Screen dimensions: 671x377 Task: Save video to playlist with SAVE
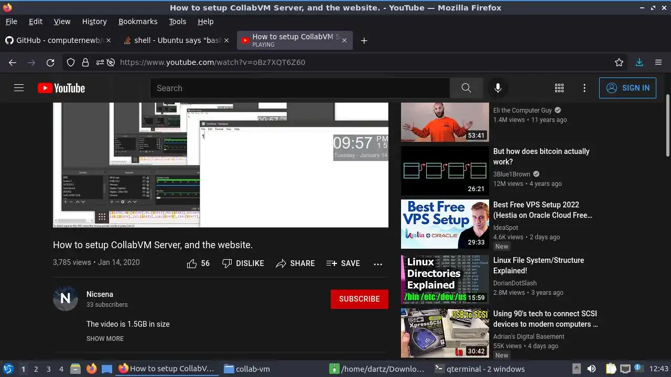coord(343,263)
